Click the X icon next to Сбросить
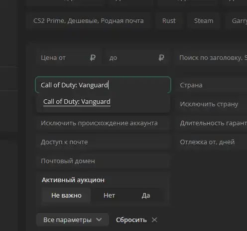Viewport: 247px width, 231px height. tap(154, 220)
